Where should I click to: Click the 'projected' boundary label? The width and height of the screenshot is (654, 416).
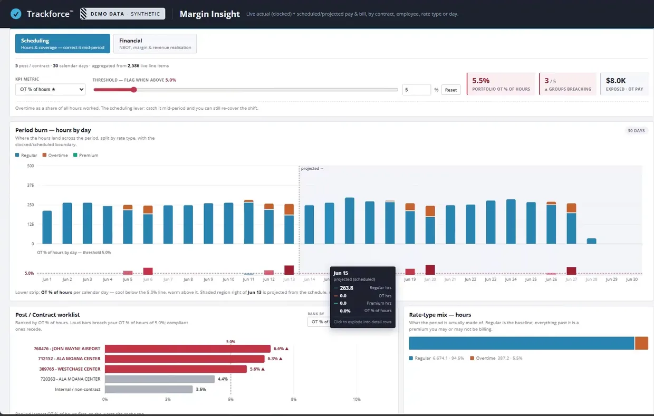click(x=312, y=169)
